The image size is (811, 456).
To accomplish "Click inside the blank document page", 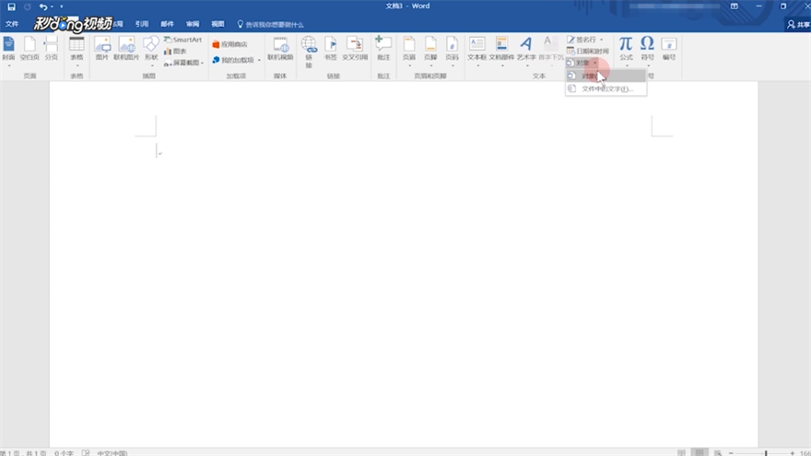I will pos(404,263).
